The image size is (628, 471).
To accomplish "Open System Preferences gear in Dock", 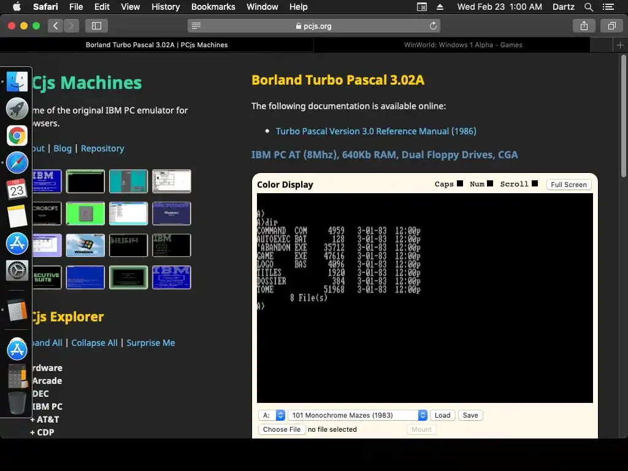I will coord(17,270).
